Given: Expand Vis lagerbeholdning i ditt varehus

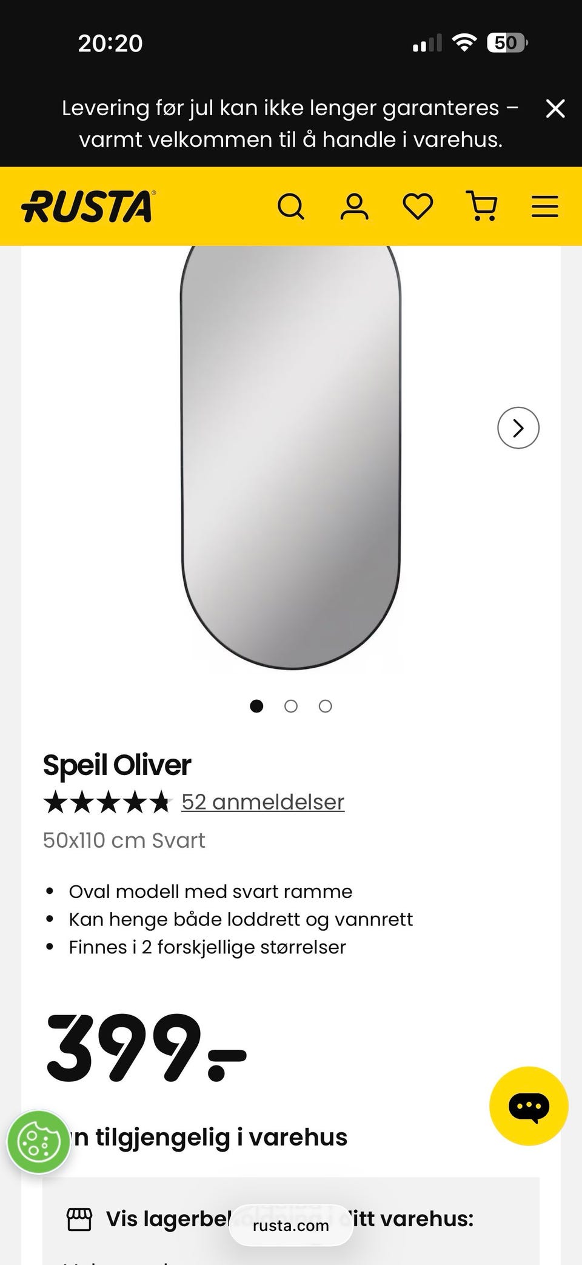Looking at the screenshot, I should click(x=291, y=1220).
